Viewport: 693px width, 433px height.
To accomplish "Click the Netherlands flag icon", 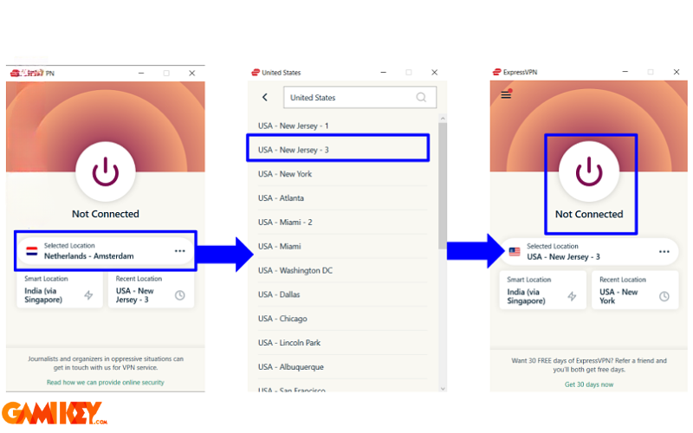I will (x=32, y=251).
